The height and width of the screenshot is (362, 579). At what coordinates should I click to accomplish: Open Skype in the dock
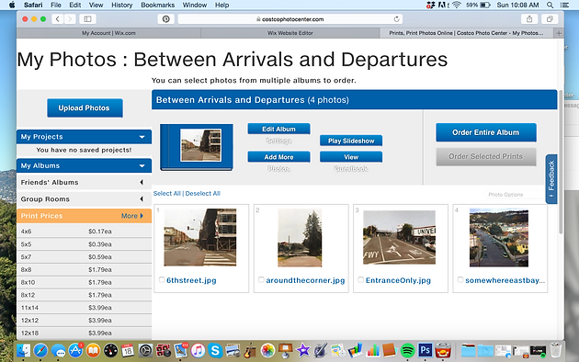click(x=215, y=350)
